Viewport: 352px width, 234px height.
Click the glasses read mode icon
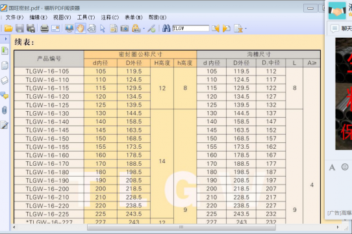pos(92,29)
